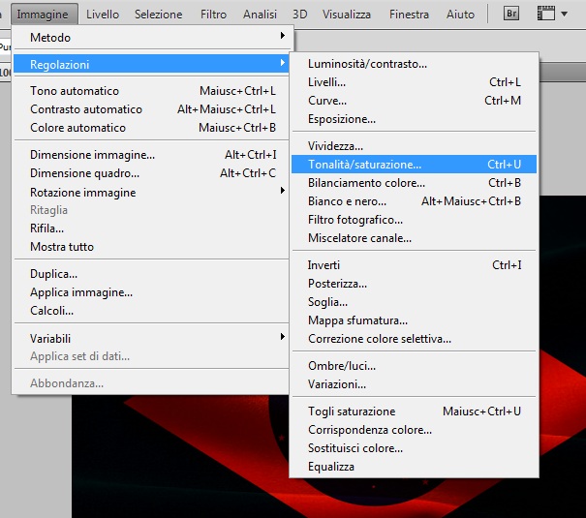Open the Filtro menu

(213, 15)
